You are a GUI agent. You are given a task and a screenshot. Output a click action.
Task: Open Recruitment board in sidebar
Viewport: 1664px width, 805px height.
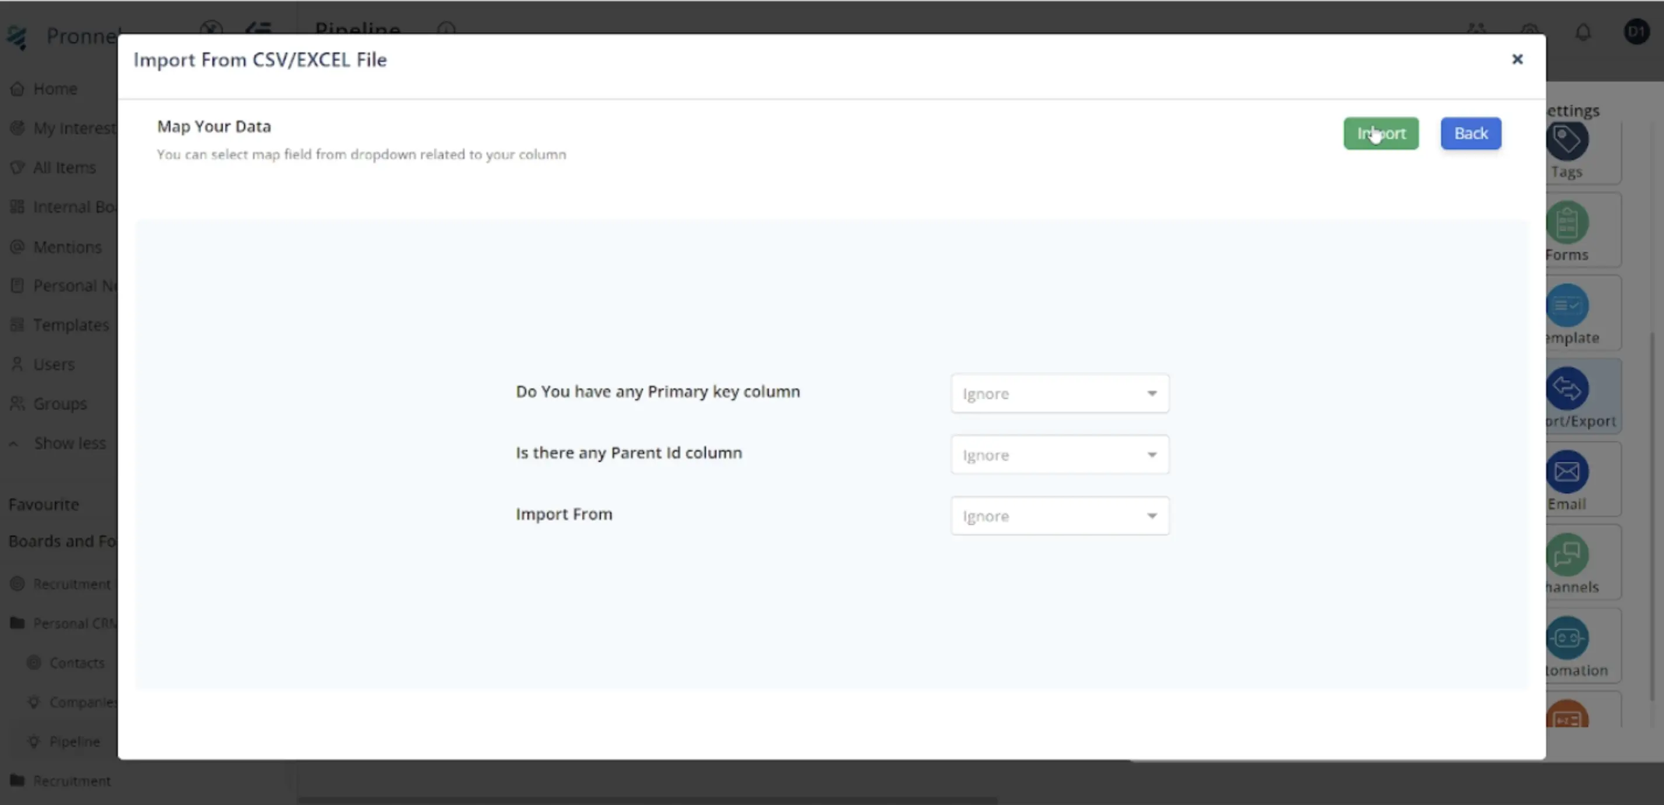pos(72,584)
